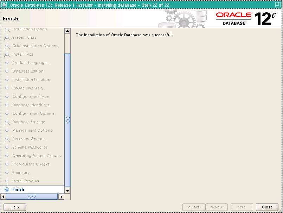Click the installation successful message text

click(x=124, y=35)
